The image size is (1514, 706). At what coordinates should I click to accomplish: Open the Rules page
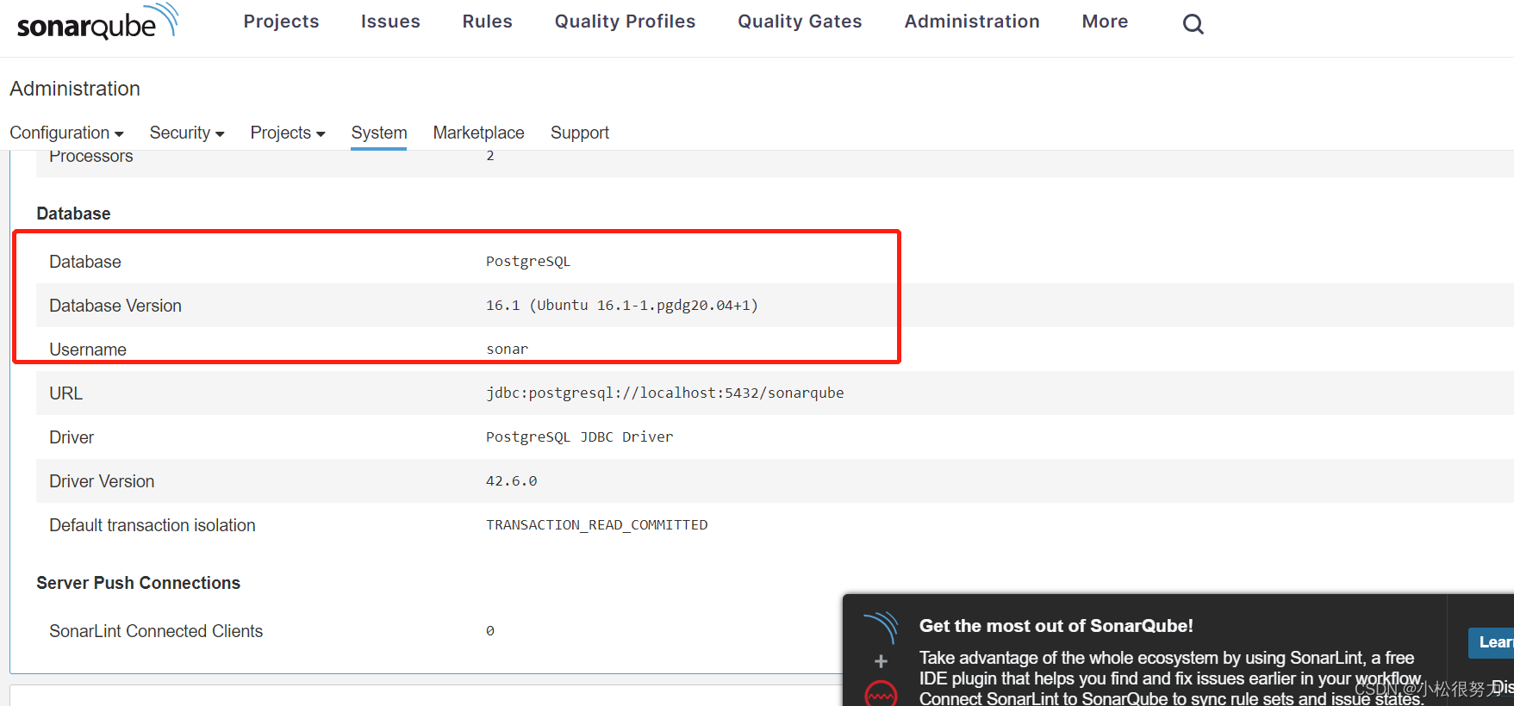coord(487,22)
